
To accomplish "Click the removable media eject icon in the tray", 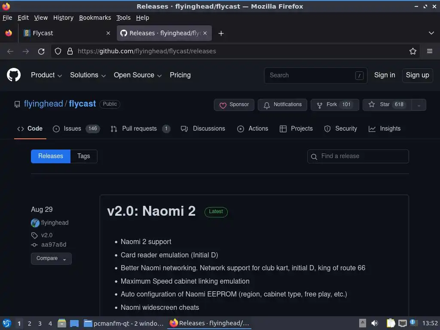I will click(362, 323).
